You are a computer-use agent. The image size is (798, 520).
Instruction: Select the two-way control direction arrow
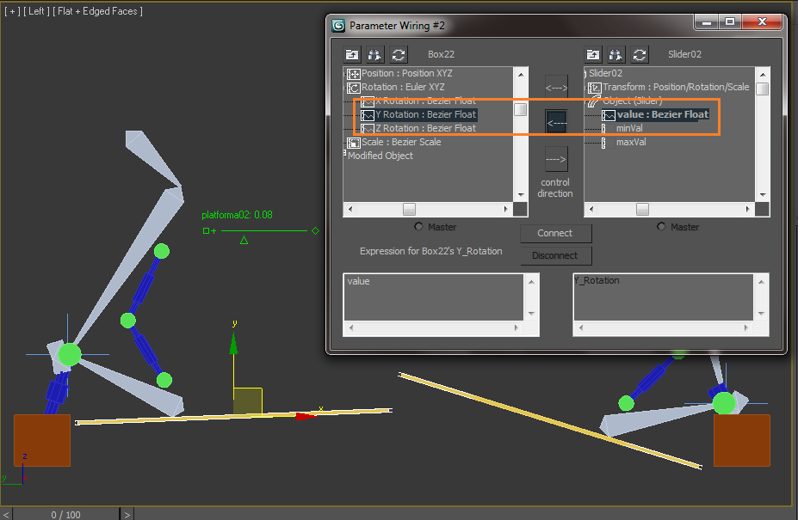556,88
